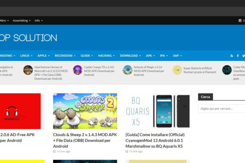Open the APPLE dropdown menu
245x163 pixels.
pyautogui.click(x=43, y=55)
